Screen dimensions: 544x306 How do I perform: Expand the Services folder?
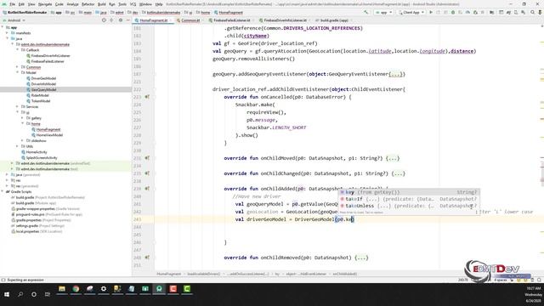pos(17,106)
